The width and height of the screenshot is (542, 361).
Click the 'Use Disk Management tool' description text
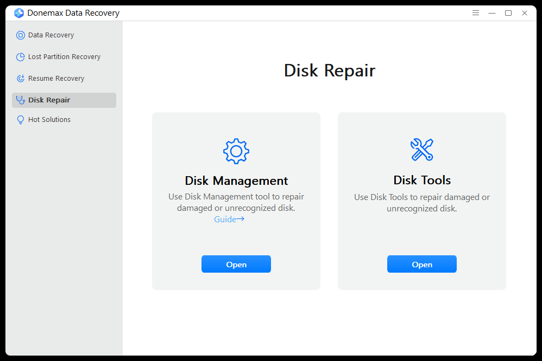pos(236,202)
